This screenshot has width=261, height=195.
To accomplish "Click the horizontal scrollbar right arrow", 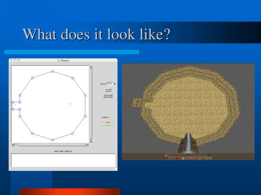I will point(87,145).
